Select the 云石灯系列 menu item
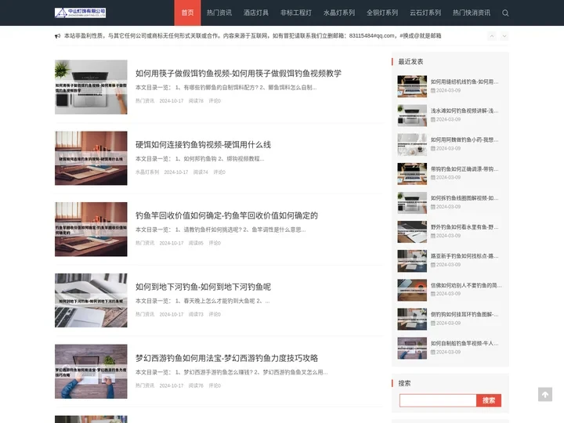Viewport: 564px width, 423px height. coord(425,13)
